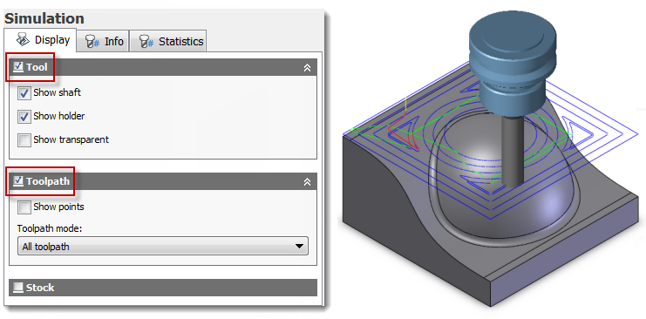
Task: Check the Stock section checkbox
Action: coord(18,288)
